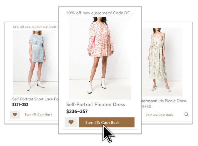Click the 10% off promo text on left card
The image size is (198, 146).
36,27
